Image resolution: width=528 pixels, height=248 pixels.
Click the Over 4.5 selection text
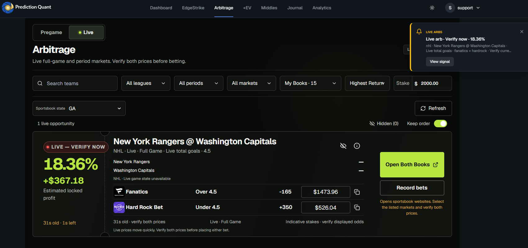click(x=206, y=192)
